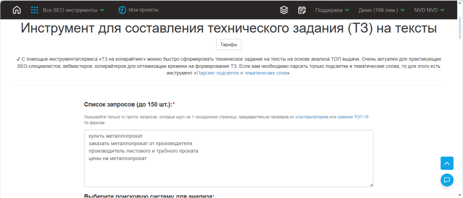Viewport: 463px width, 198px height.
Task: Click the grid icon beside Все SEO инструменты
Action: pyautogui.click(x=34, y=10)
